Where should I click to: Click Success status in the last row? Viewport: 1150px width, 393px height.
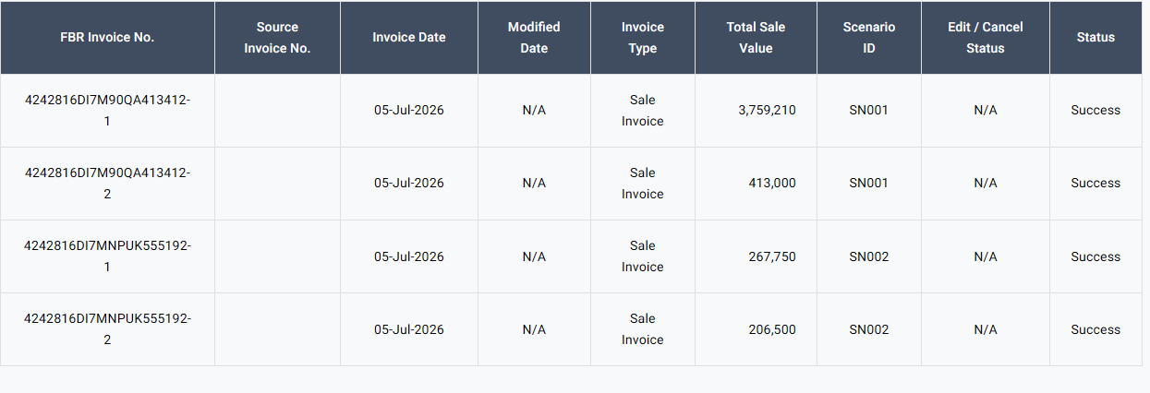click(x=1096, y=329)
